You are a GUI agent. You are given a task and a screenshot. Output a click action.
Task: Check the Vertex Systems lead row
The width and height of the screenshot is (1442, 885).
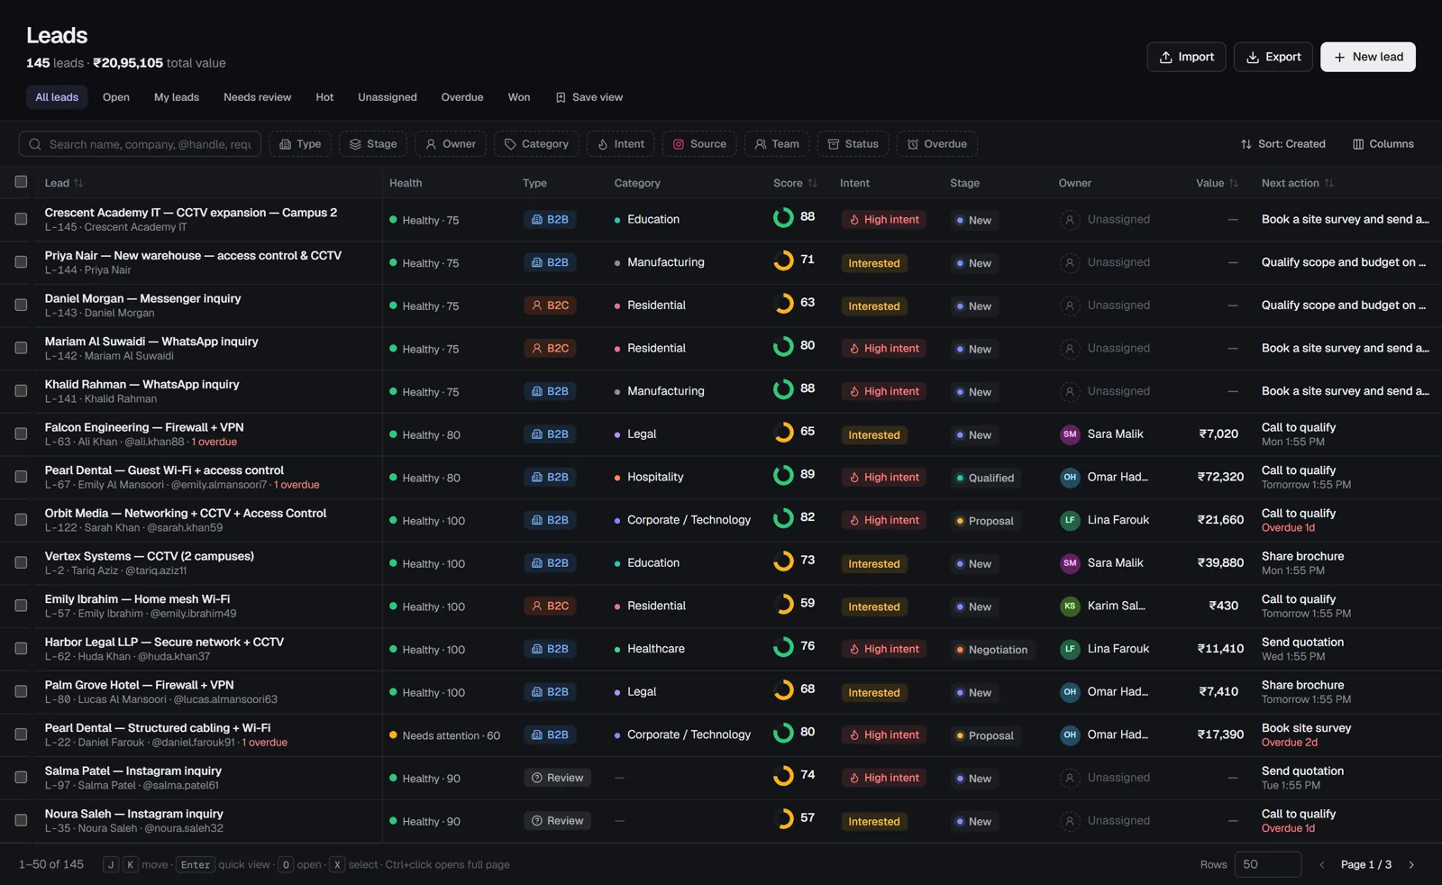(21, 562)
